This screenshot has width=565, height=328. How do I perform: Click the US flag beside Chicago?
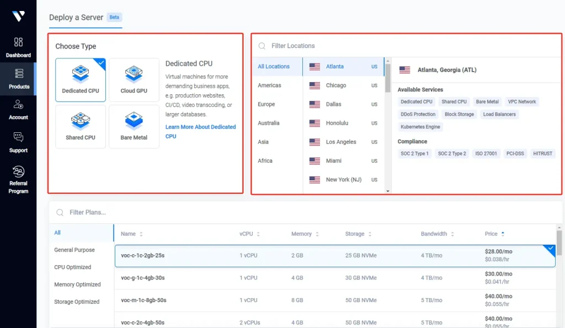315,85
